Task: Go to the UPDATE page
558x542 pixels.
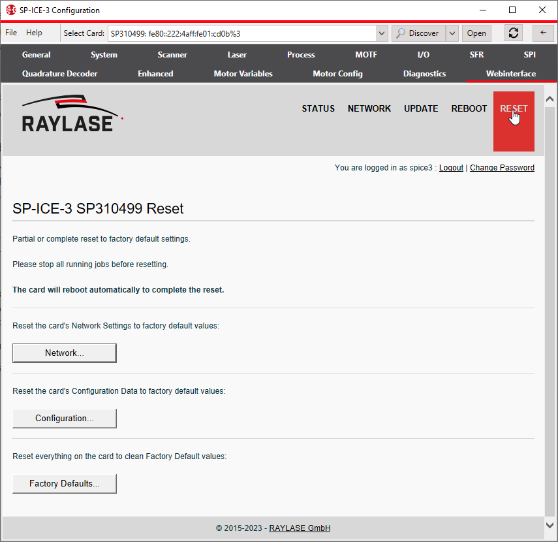Action: tap(421, 108)
